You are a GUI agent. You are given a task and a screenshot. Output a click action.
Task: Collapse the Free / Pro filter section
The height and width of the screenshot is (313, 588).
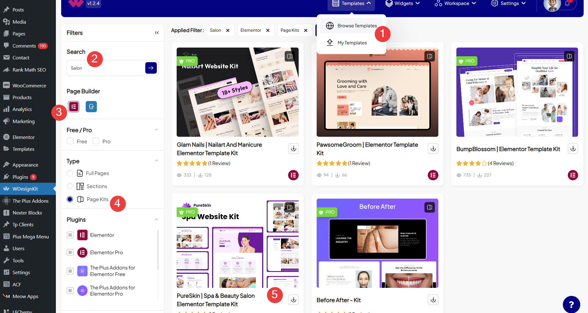(x=156, y=130)
